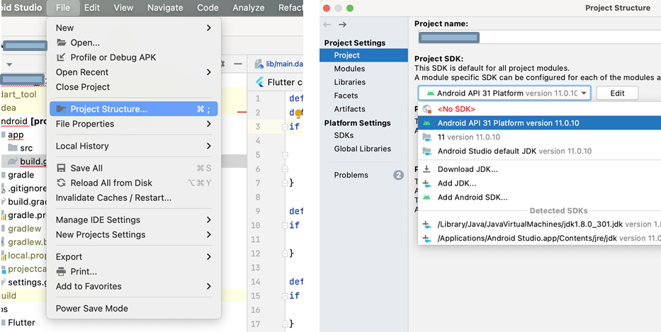
Task: Select Project under Project Settings
Action: coord(364,55)
